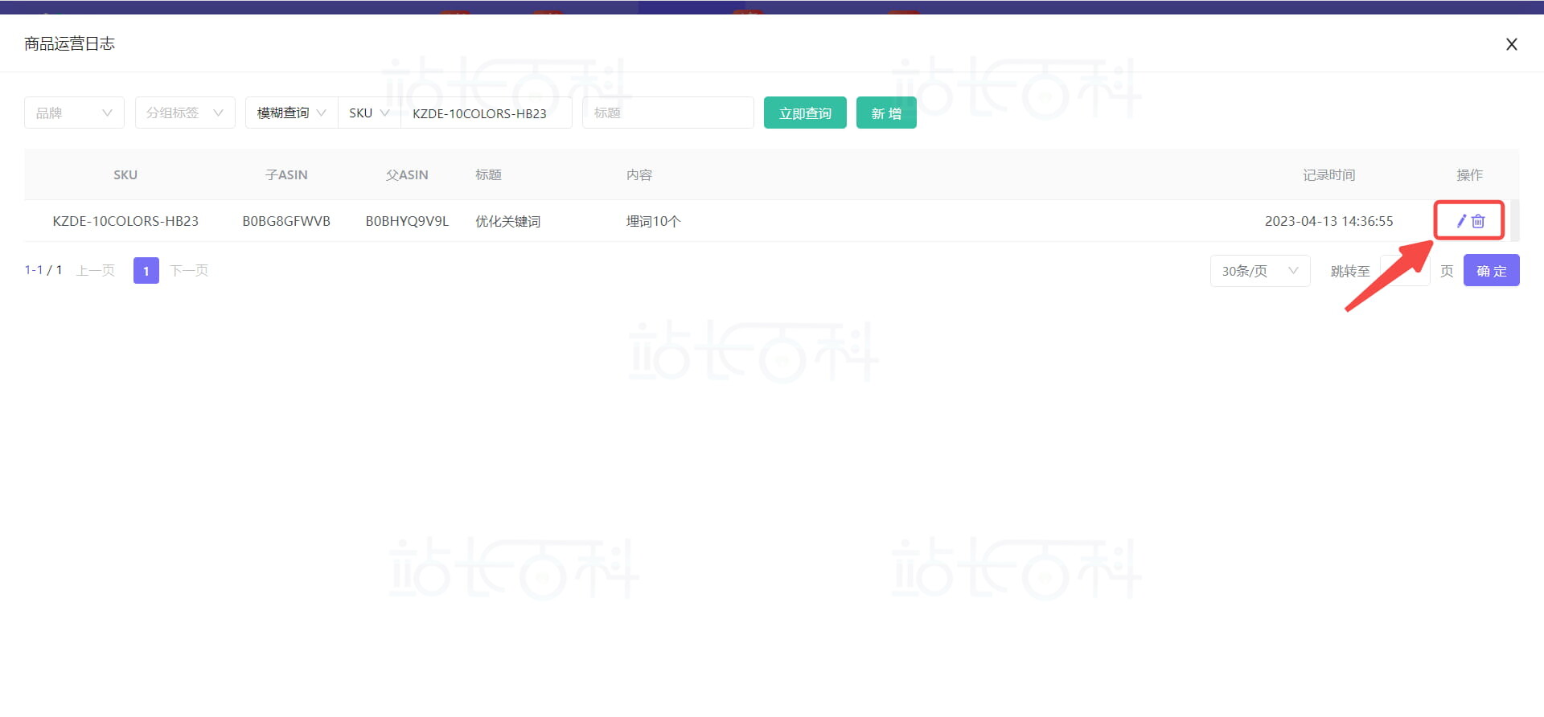Click the 埋词10个 content cell
The image size is (1544, 717).
coord(653,221)
